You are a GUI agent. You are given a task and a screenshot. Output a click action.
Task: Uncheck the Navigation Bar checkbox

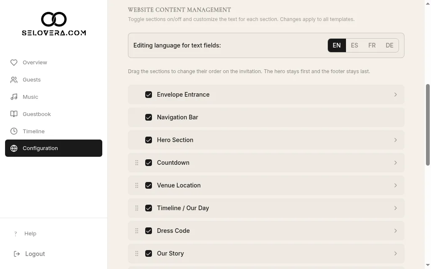(x=149, y=118)
